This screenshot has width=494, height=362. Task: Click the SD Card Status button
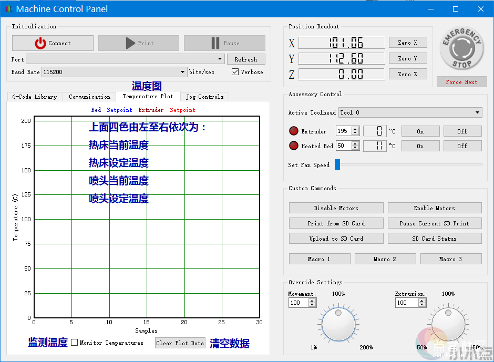tap(435, 239)
